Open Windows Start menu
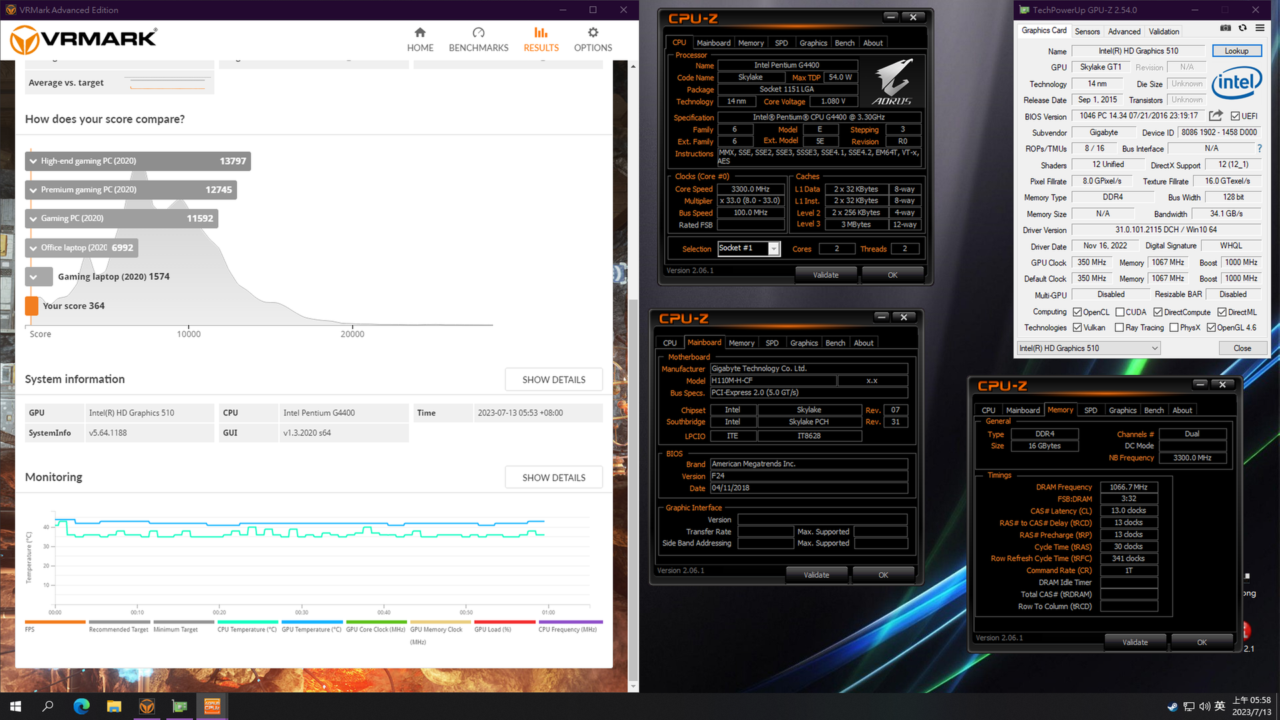 16,706
